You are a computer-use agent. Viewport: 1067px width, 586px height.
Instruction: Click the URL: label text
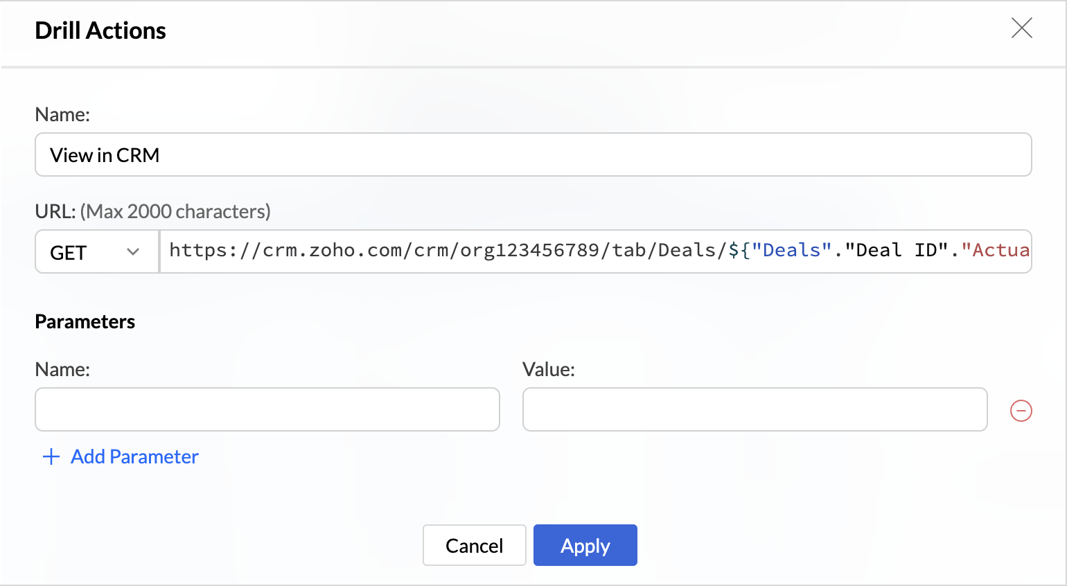[55, 211]
